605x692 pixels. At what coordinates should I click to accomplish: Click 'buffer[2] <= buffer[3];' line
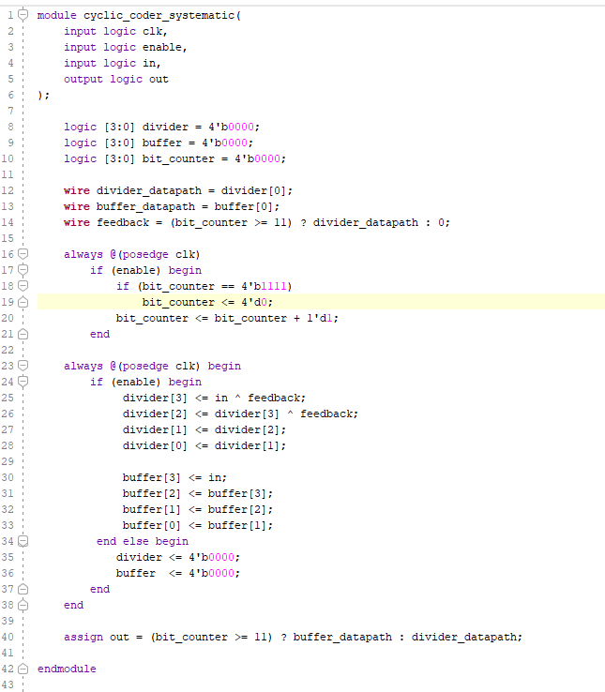pyautogui.click(x=198, y=493)
